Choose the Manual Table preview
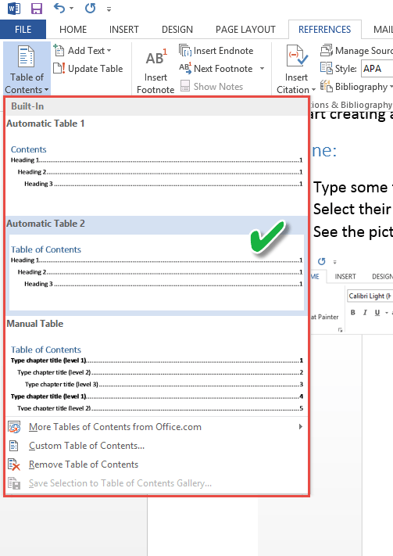 click(156, 365)
